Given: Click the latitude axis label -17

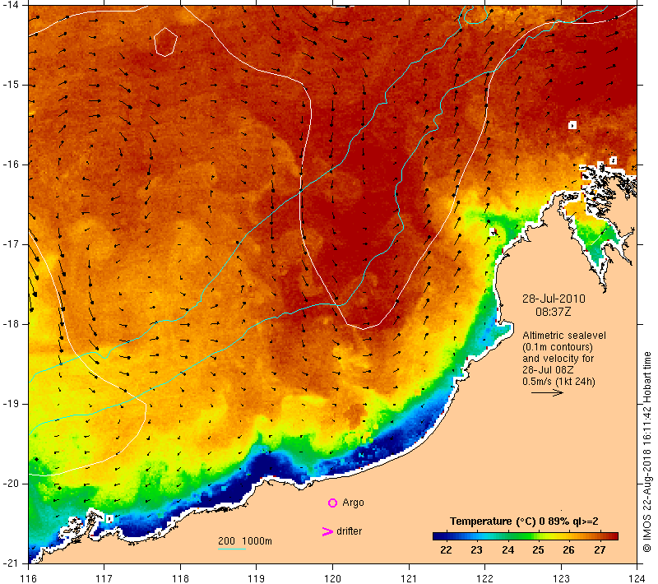Looking at the screenshot, I should (x=11, y=244).
